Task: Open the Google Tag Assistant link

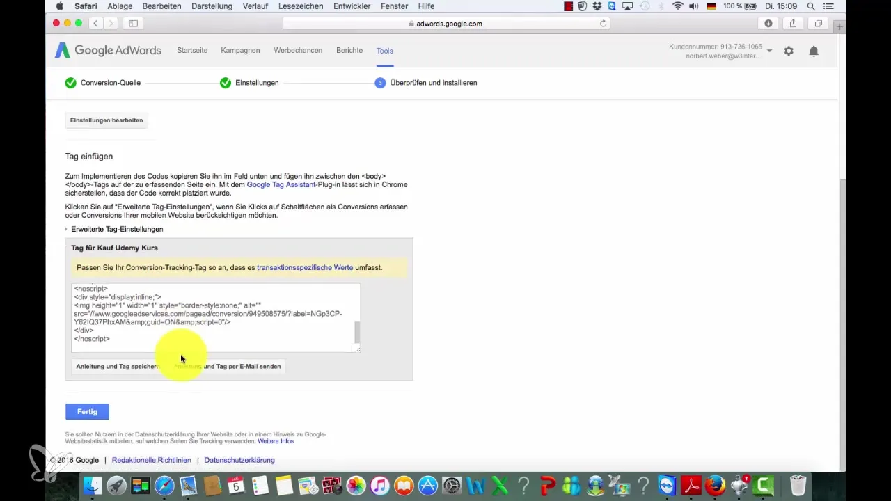Action: tap(281, 184)
